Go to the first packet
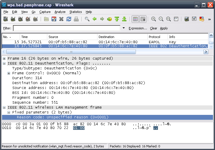 117,19
